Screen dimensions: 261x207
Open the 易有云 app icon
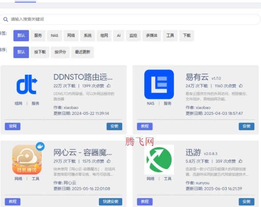(x=159, y=85)
